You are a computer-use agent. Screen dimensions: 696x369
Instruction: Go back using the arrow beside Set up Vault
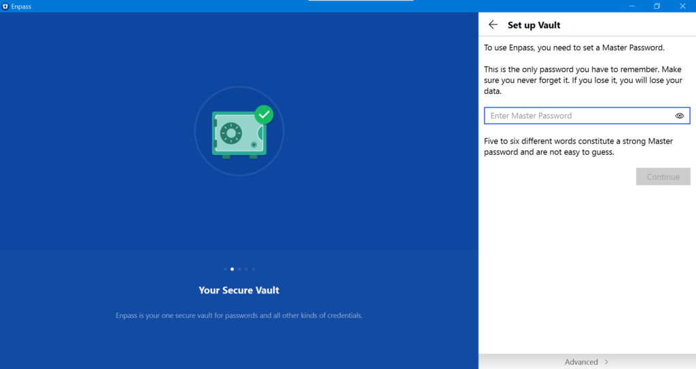pyautogui.click(x=493, y=25)
